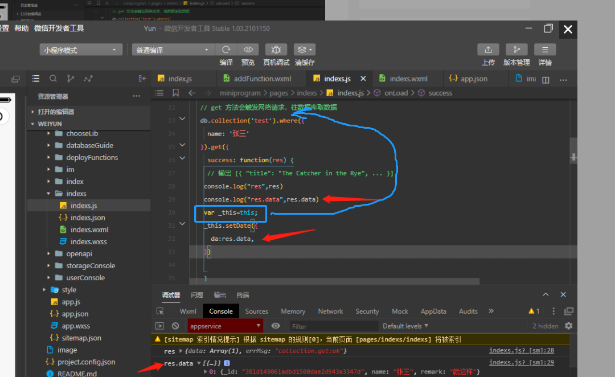Collapse debugger panel with up chevron
The height and width of the screenshot is (377, 615).
pyautogui.click(x=546, y=294)
